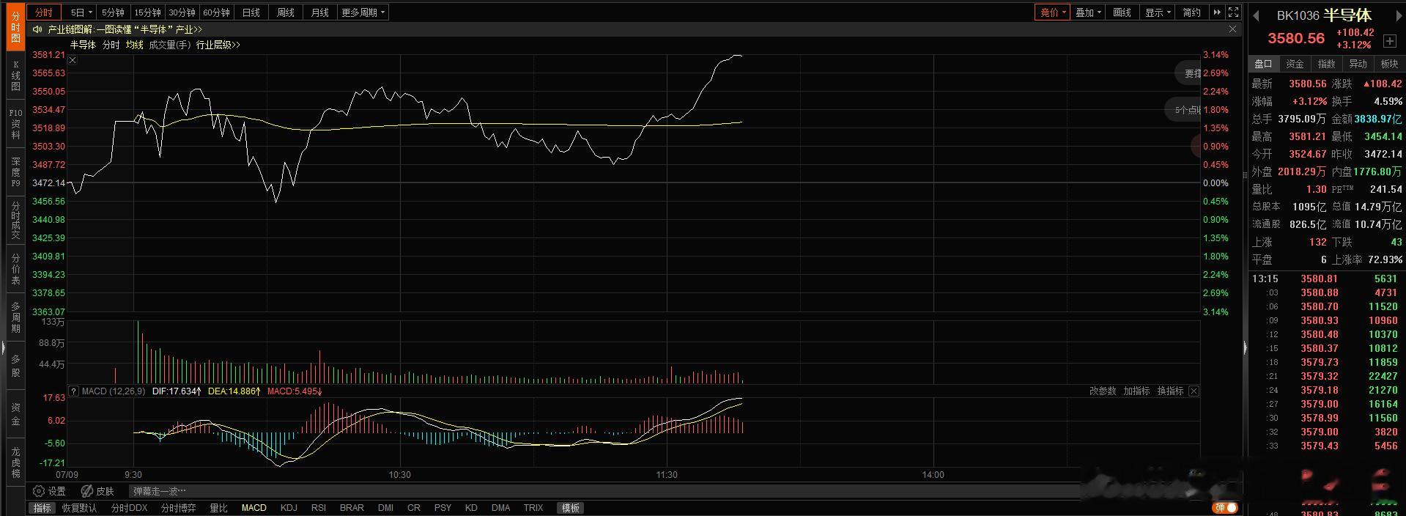This screenshot has width=1406, height=516.
Task: Open the 资金 tab in right panel
Action: click(1295, 64)
